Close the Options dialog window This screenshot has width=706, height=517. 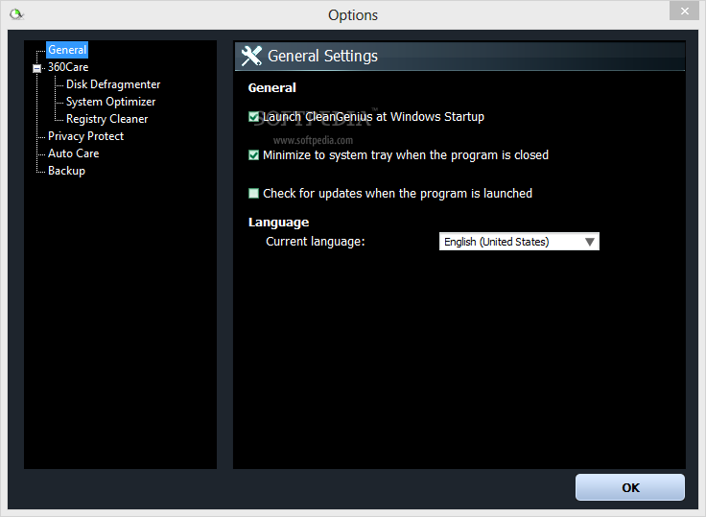[684, 11]
